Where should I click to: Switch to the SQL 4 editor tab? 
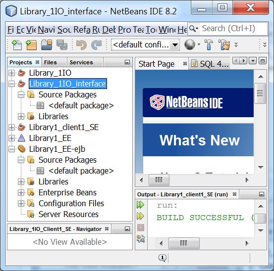tap(210, 64)
